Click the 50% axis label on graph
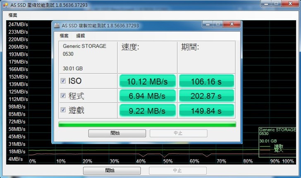The width and height of the screenshot is (301, 178). coord(168,161)
